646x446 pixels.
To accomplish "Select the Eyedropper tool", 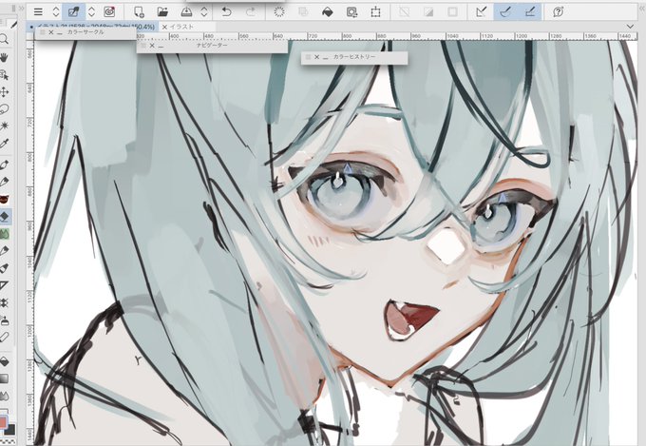I will coord(4,144).
